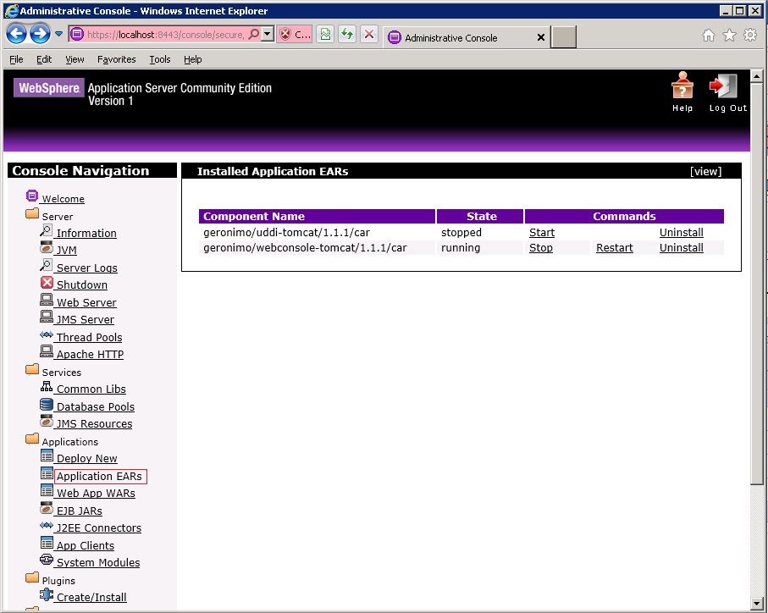Image resolution: width=768 pixels, height=613 pixels.
Task: Click the certificate error shield icon
Action: point(285,34)
